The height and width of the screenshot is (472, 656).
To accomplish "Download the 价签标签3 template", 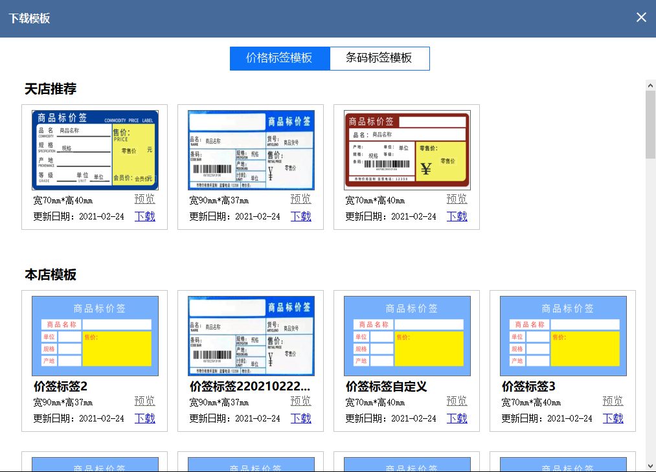I will coord(613,418).
